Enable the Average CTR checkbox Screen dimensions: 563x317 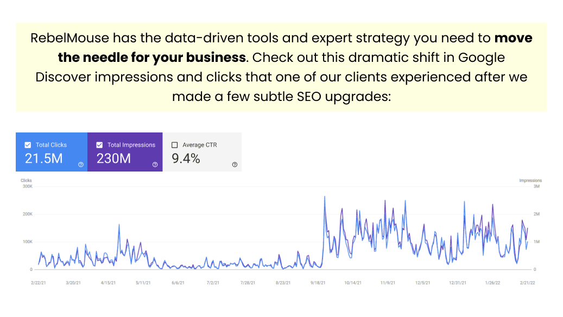174,144
